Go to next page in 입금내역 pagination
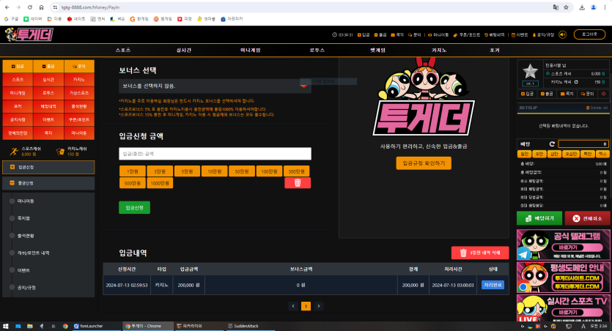The width and height of the screenshot is (612, 331). (x=319, y=306)
